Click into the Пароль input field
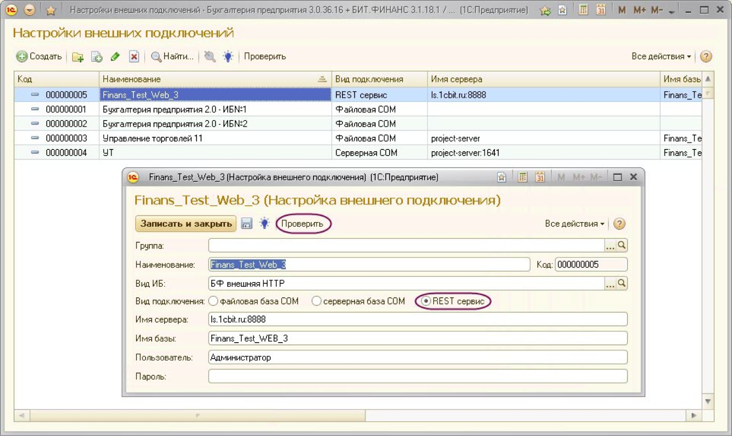Image resolution: width=732 pixels, height=436 pixels. coord(417,376)
